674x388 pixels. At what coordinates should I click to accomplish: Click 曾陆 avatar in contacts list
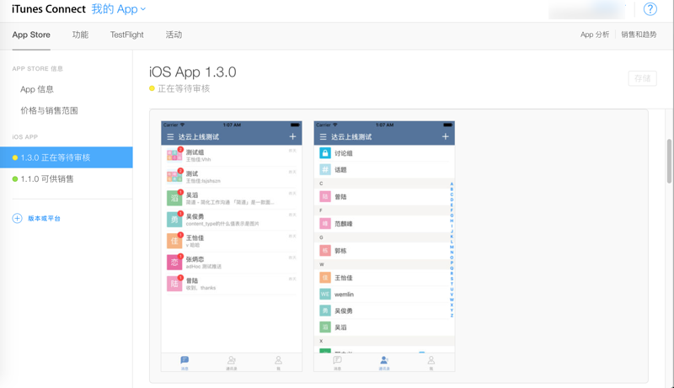click(325, 197)
